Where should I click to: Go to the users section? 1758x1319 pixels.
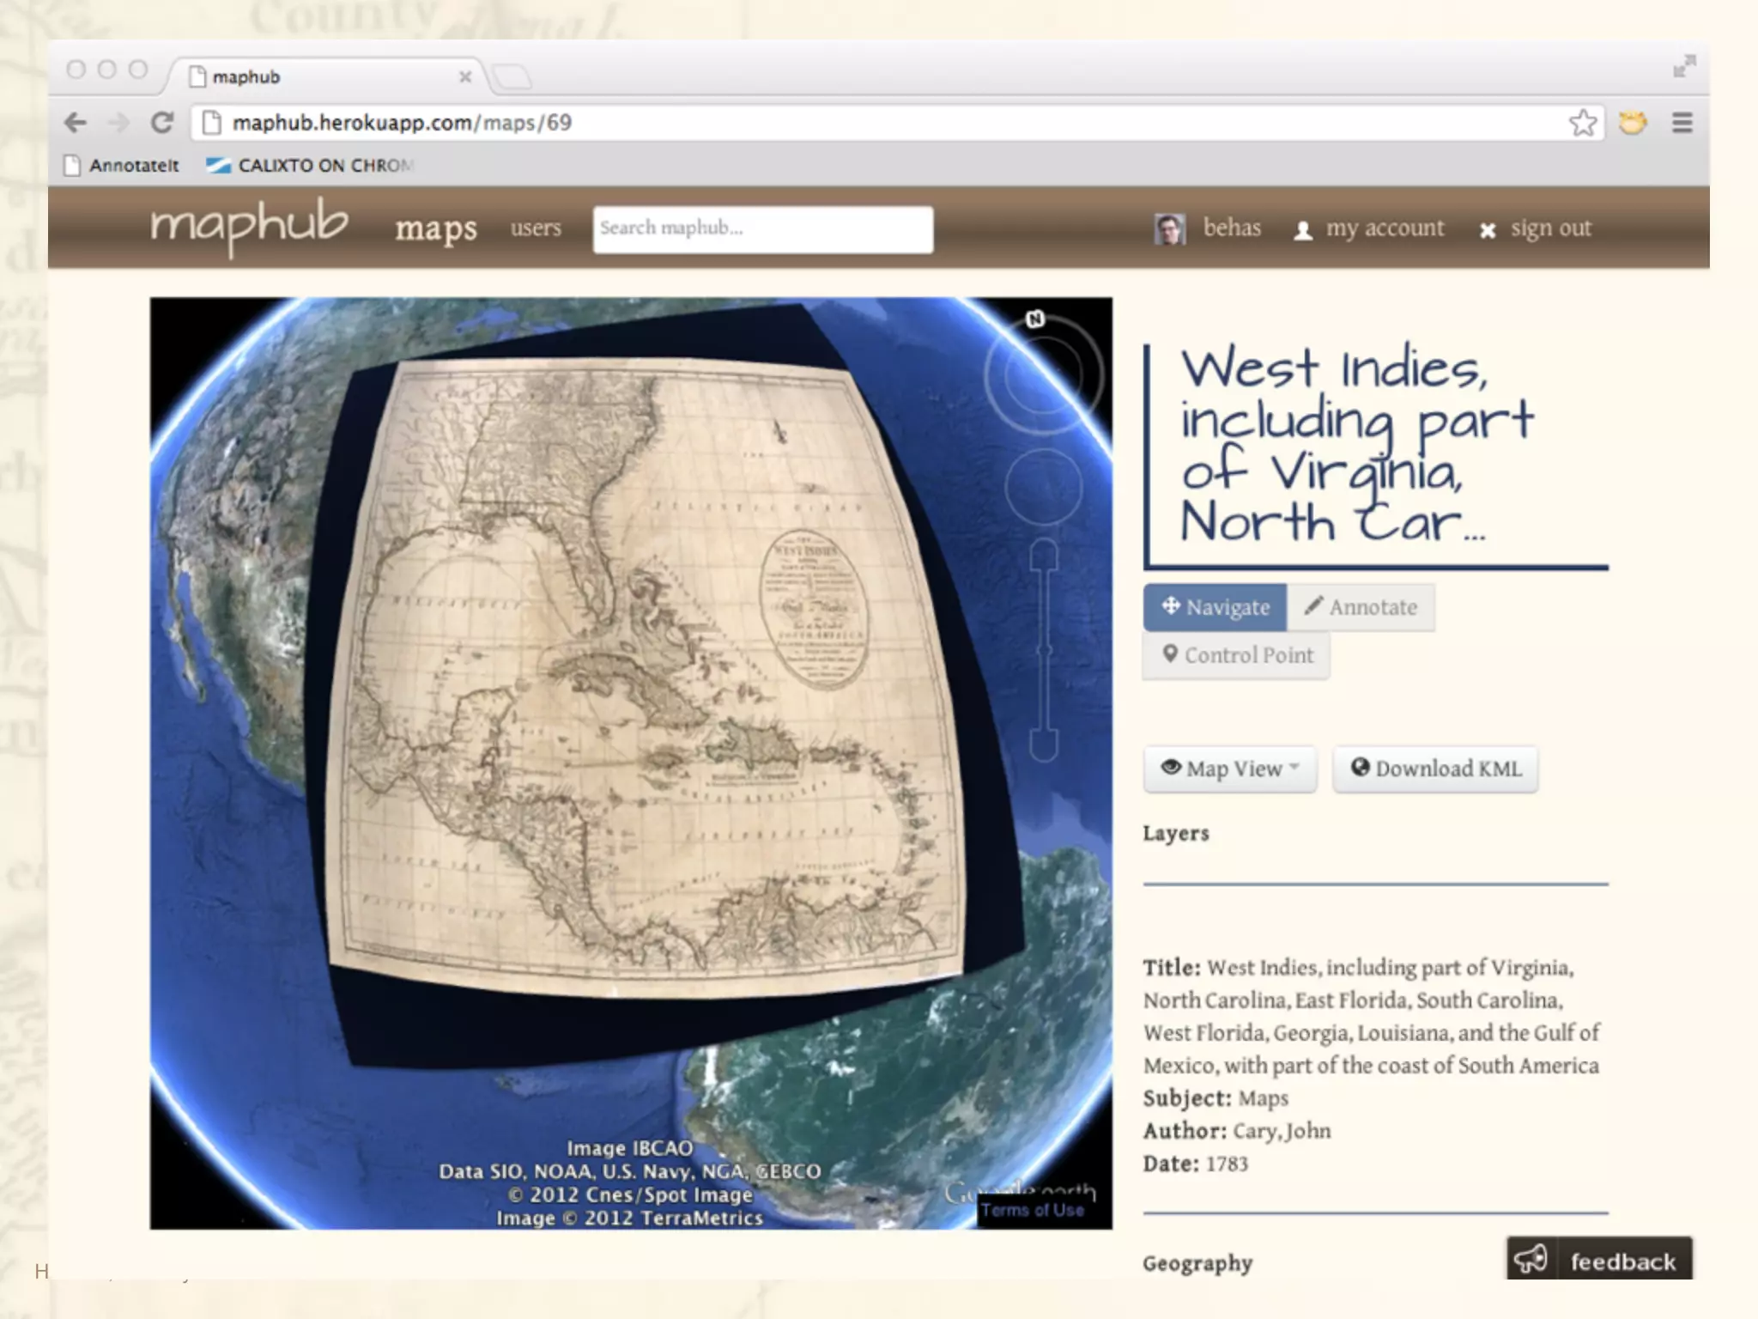(x=536, y=228)
